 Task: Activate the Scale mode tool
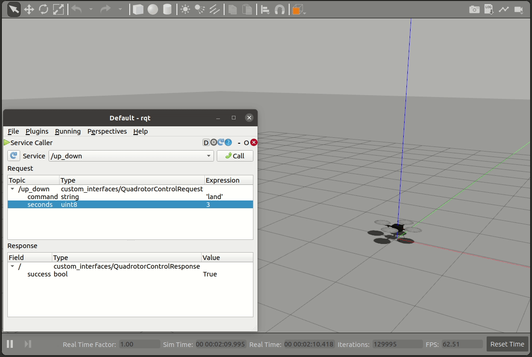58,10
